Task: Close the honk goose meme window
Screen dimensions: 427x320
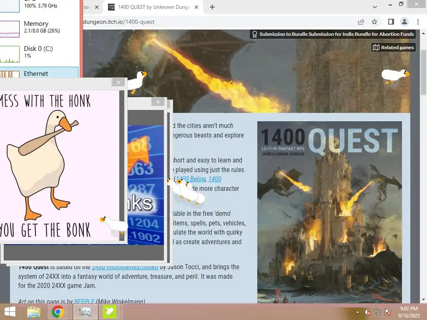Action: pyautogui.click(x=118, y=82)
